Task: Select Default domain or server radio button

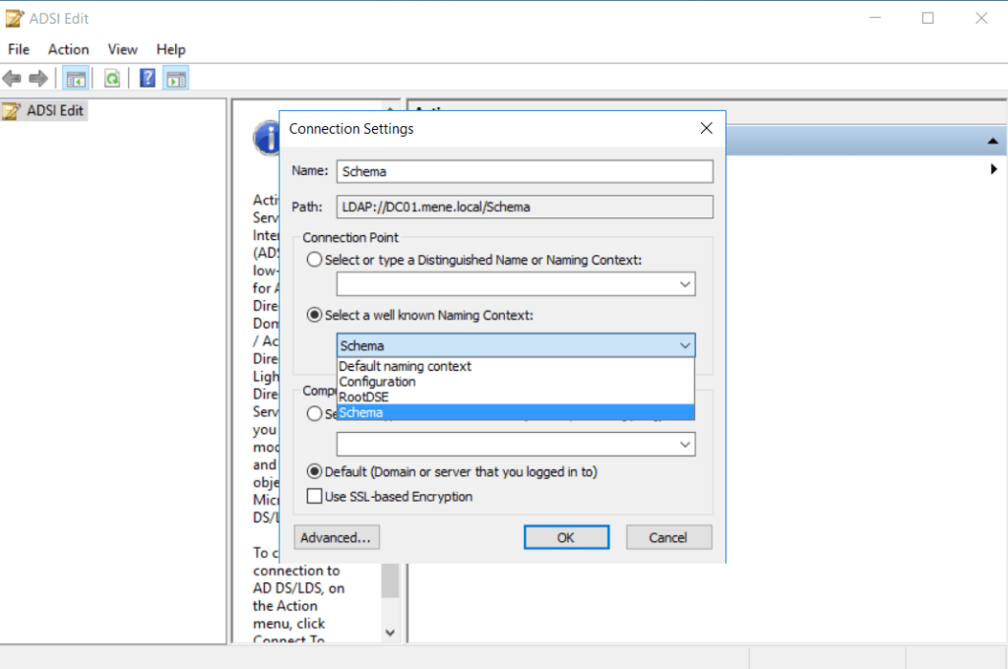Action: coord(314,471)
